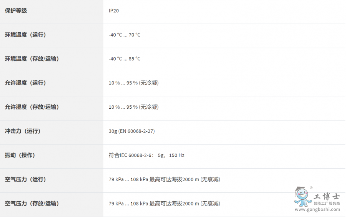Click the 允许湿度（运行） label

pos(25,83)
